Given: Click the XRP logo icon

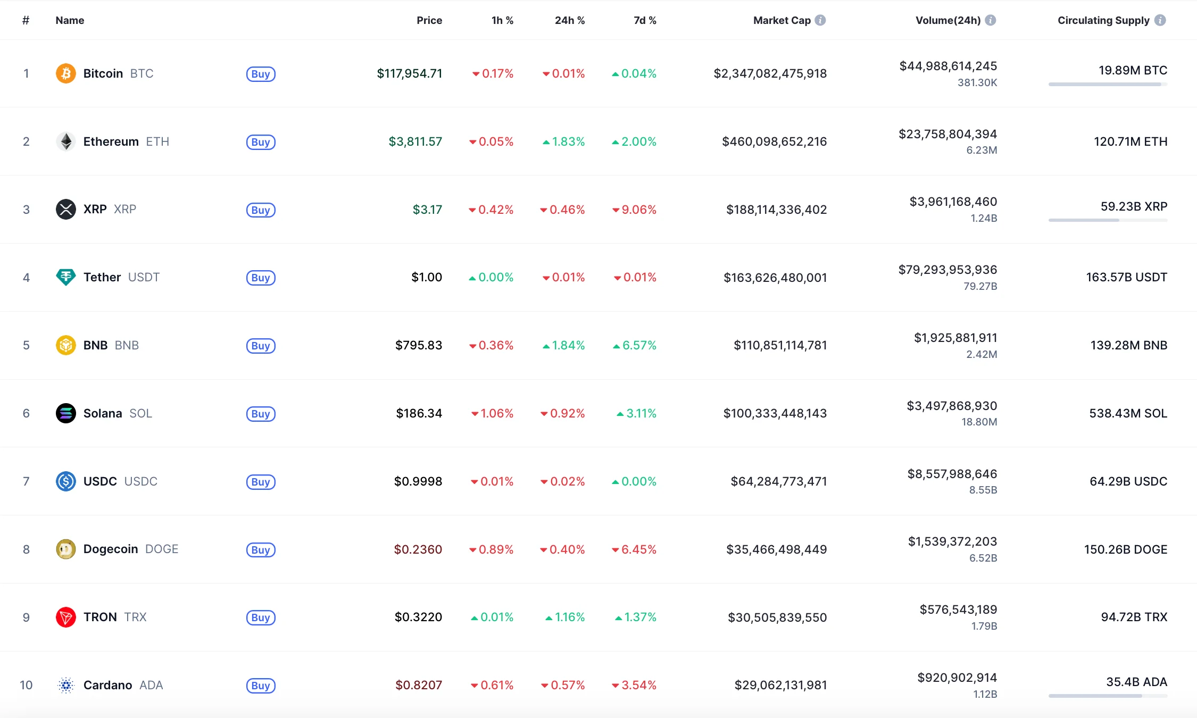Looking at the screenshot, I should (65, 209).
